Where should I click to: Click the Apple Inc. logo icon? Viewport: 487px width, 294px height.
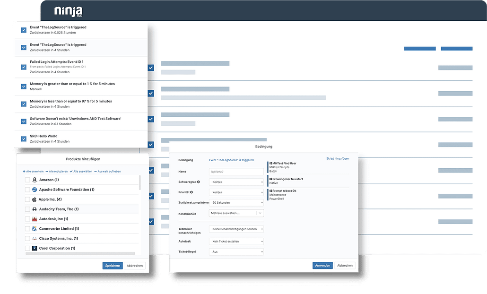point(34,199)
